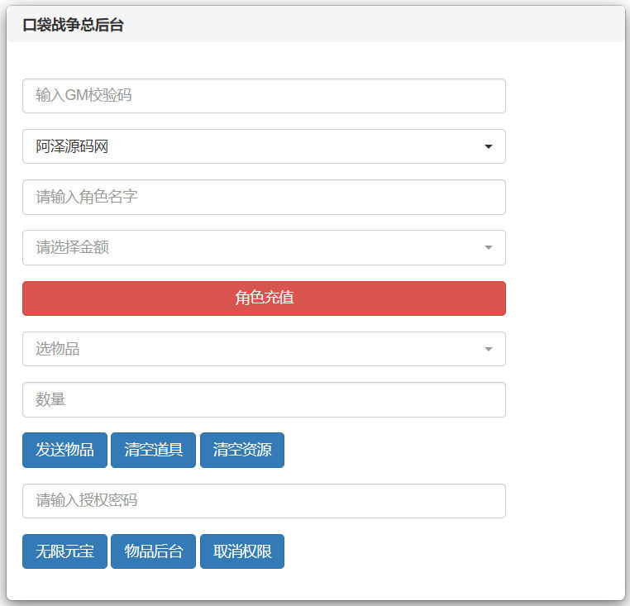The height and width of the screenshot is (606, 630).
Task: Click the 请输入角色名字 text field
Action: 263,198
